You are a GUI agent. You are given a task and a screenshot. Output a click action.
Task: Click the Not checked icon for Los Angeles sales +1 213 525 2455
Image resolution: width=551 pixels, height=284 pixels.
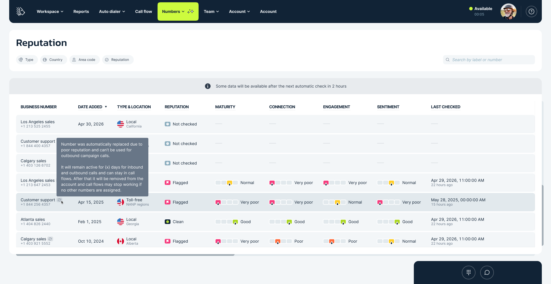(x=168, y=124)
